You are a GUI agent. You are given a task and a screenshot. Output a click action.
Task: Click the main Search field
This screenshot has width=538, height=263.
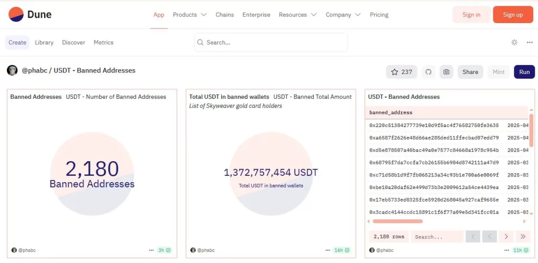(271, 43)
